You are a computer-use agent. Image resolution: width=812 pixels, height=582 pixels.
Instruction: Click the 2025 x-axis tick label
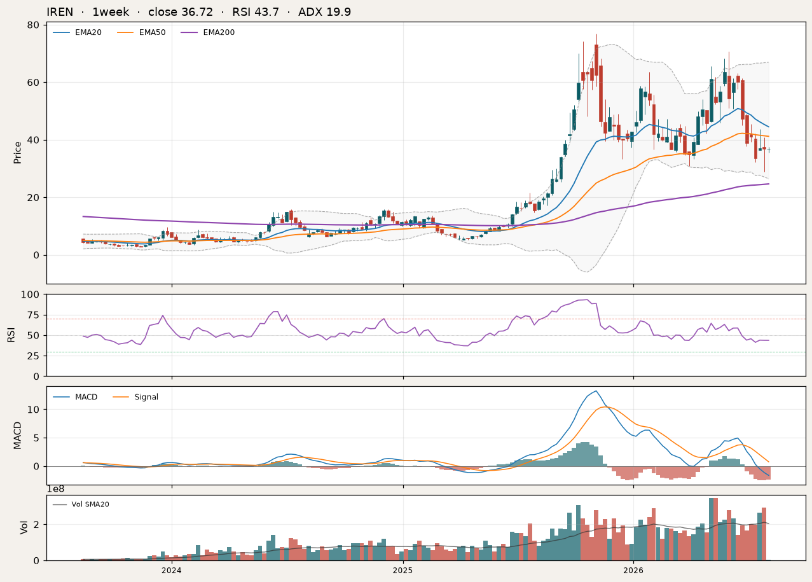pos(403,571)
